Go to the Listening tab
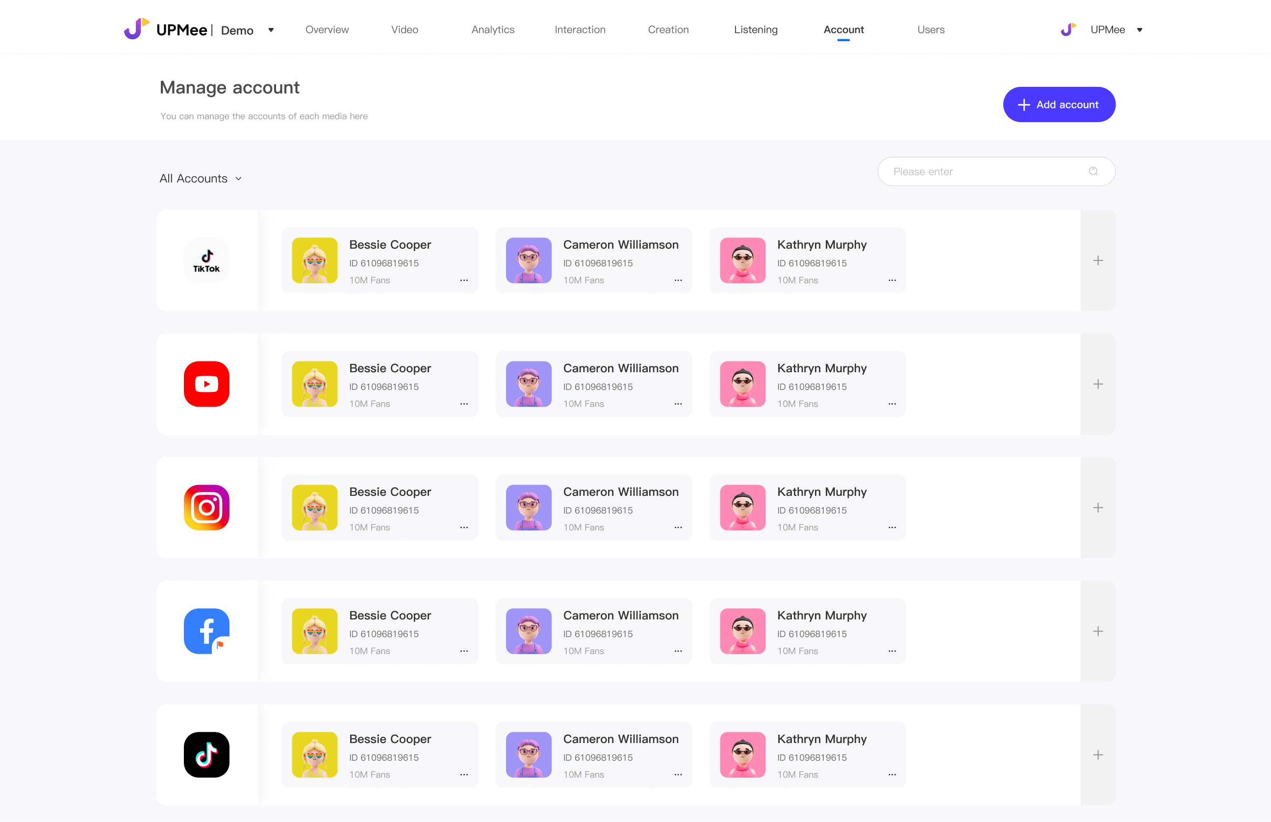The height and width of the screenshot is (822, 1271). click(x=756, y=30)
